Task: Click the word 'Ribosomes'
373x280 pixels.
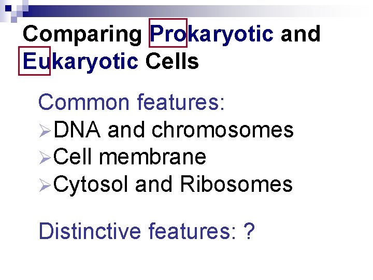Action: pos(236,184)
